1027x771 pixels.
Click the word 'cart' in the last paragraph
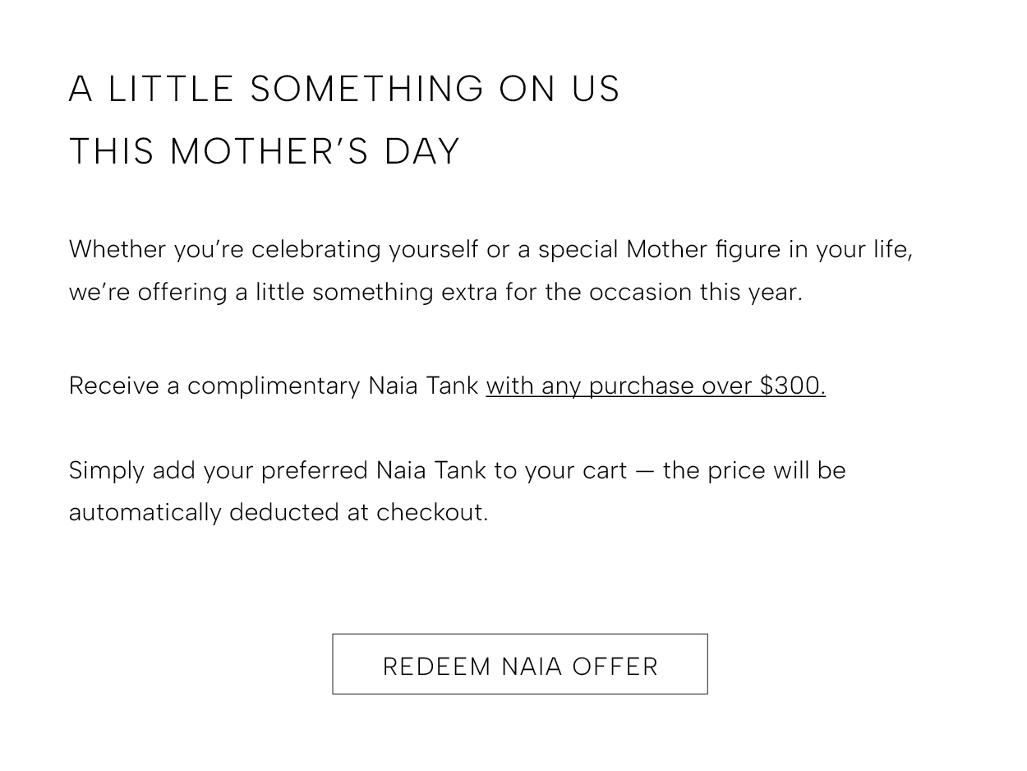tap(605, 470)
